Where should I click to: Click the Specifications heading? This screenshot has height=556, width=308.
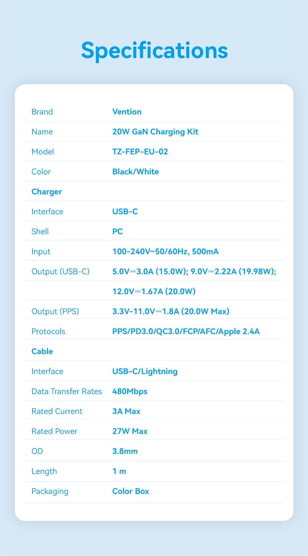(154, 51)
